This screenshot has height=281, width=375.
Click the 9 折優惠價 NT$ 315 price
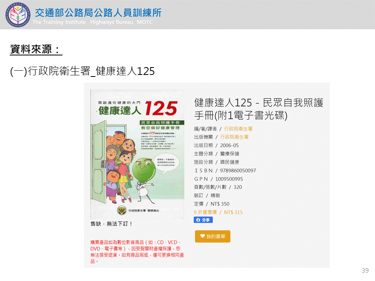click(218, 212)
